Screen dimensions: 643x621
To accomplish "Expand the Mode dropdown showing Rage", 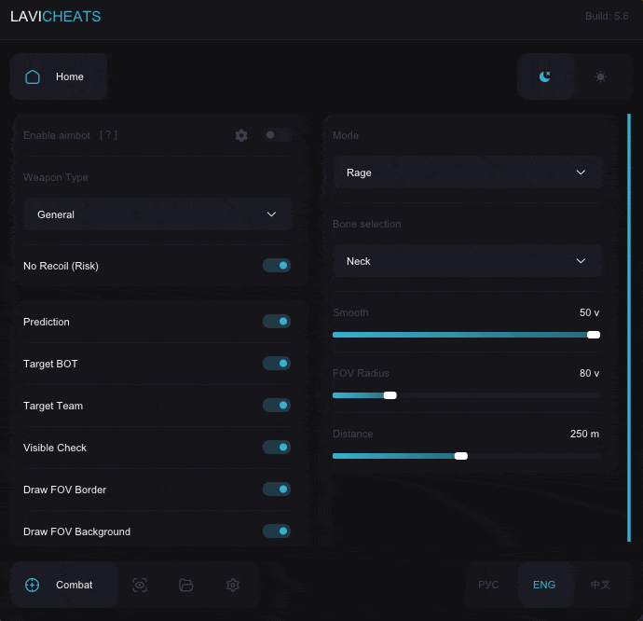I will [x=467, y=172].
